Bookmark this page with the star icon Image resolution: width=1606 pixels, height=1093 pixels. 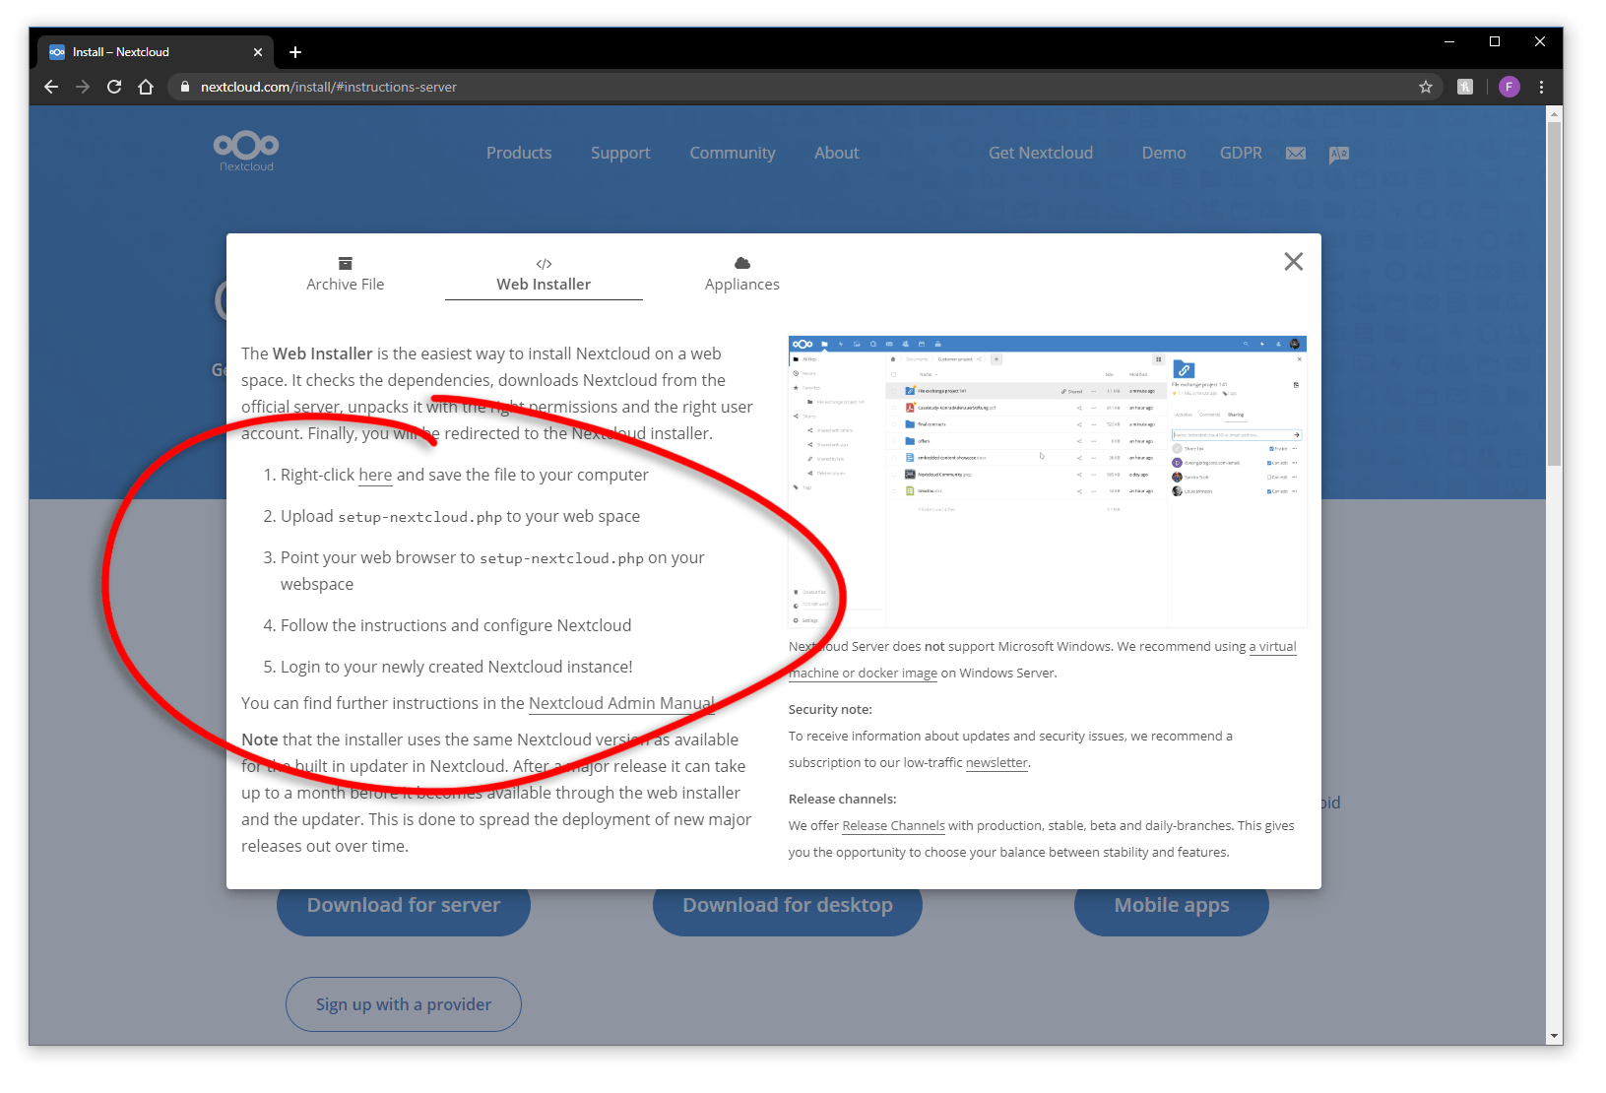click(1425, 87)
